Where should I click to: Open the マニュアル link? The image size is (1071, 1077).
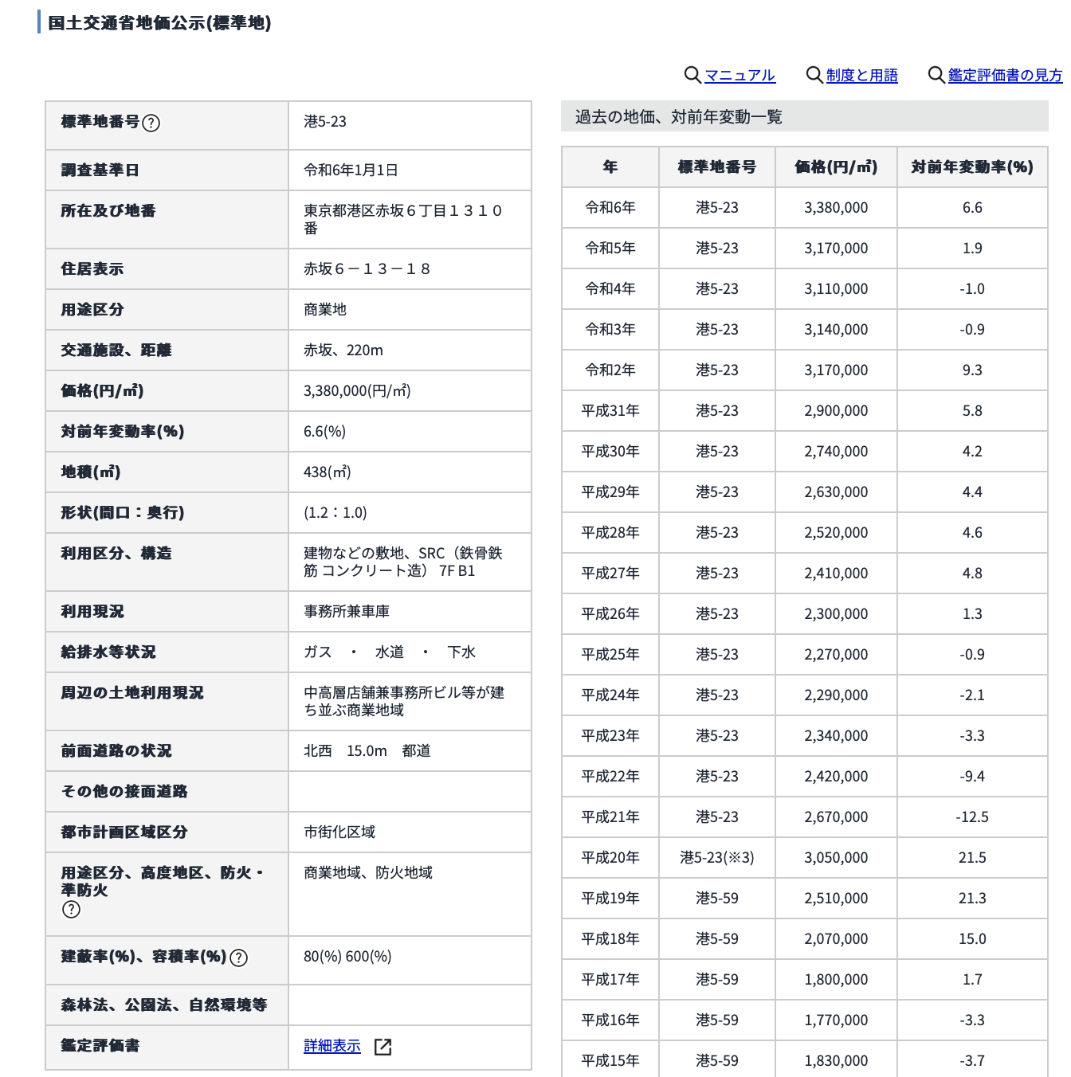tap(739, 75)
